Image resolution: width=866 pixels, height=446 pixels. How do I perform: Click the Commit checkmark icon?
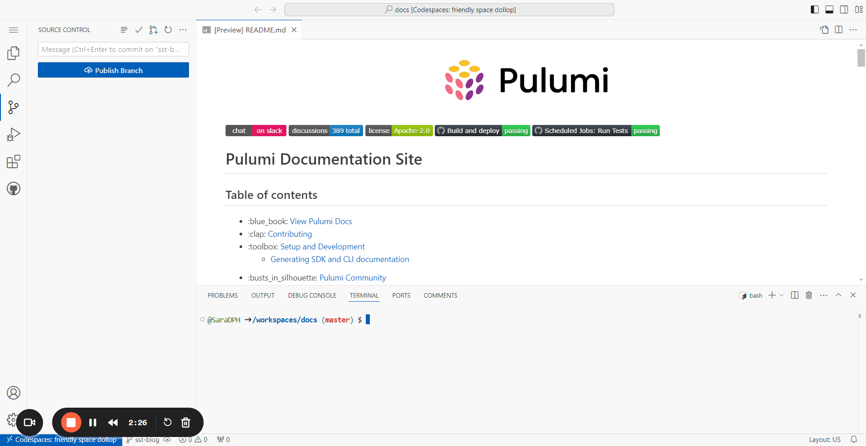point(139,30)
